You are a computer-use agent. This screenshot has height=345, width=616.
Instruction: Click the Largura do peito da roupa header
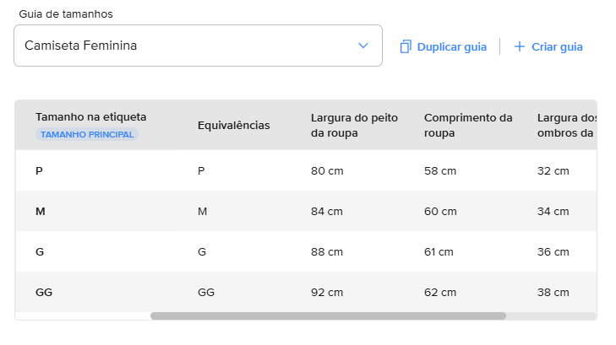(x=354, y=125)
